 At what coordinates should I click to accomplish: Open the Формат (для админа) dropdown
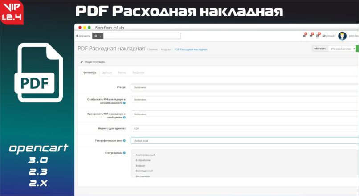[x=245, y=128]
